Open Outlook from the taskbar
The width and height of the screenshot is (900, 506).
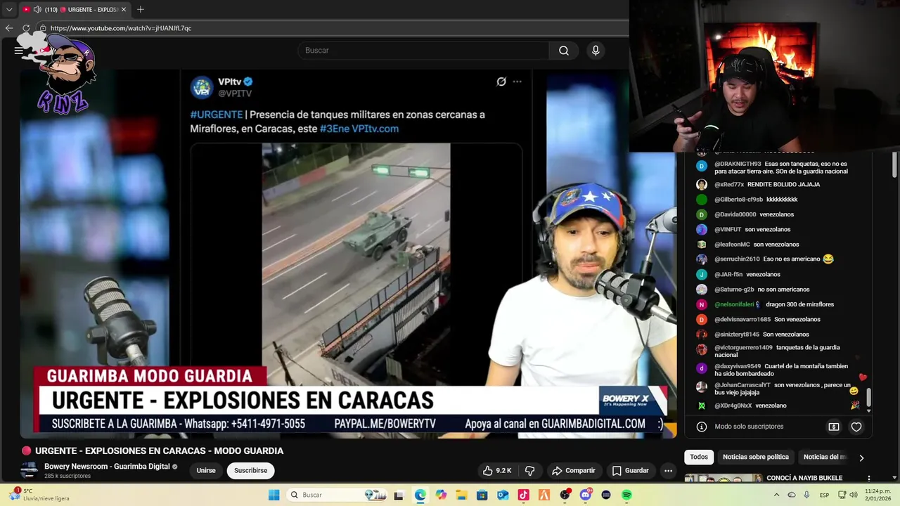coord(503,495)
